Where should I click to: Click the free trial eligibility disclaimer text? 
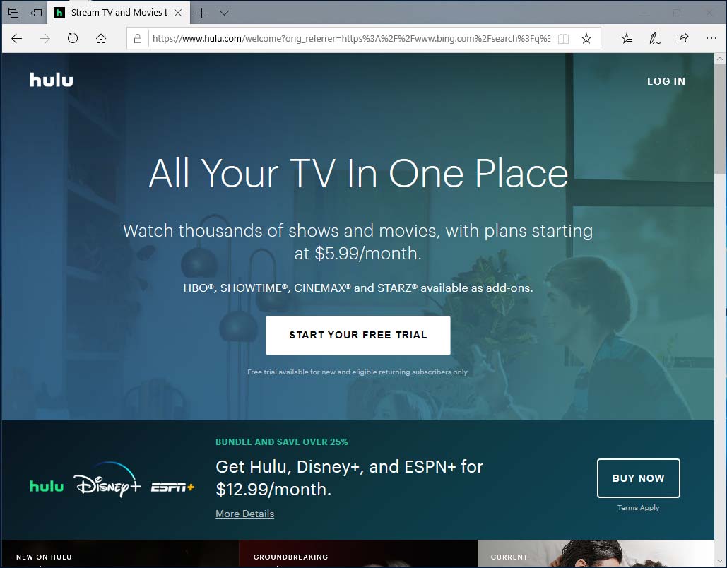pos(358,372)
